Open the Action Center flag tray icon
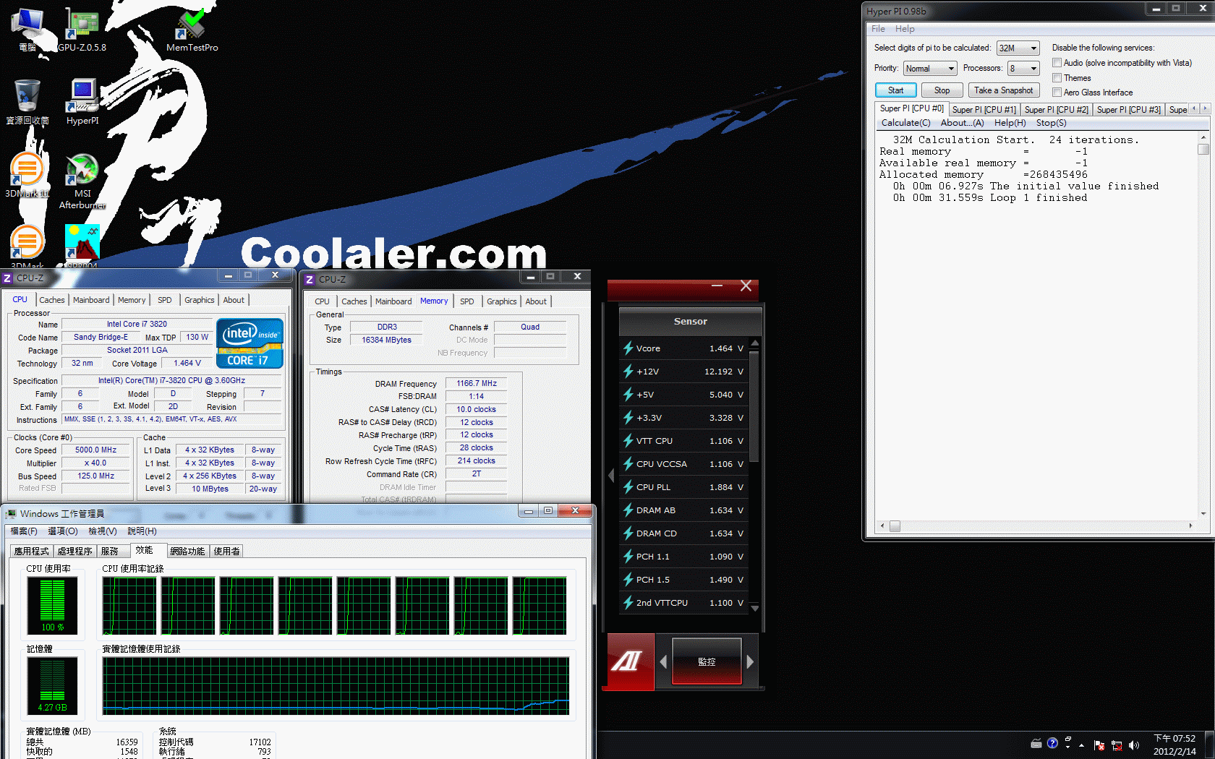1215x759 pixels. click(x=1099, y=745)
